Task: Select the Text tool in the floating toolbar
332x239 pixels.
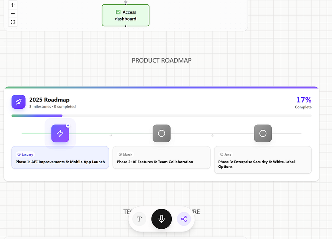Action: (139, 219)
